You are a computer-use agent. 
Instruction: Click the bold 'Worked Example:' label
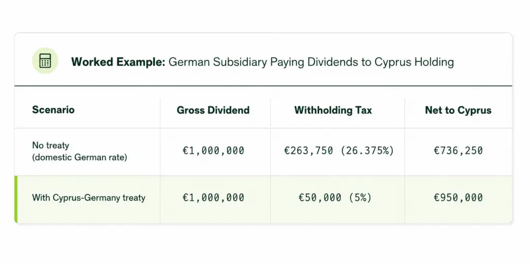[x=118, y=62]
